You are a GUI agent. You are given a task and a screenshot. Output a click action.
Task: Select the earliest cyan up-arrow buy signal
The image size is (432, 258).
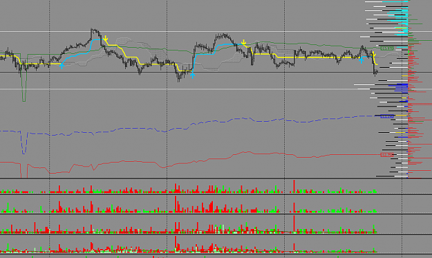(62, 66)
